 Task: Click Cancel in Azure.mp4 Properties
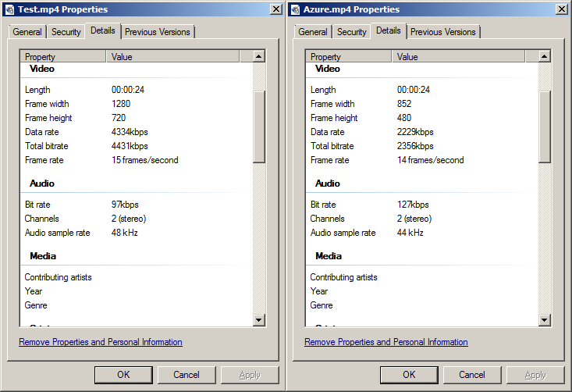472,375
